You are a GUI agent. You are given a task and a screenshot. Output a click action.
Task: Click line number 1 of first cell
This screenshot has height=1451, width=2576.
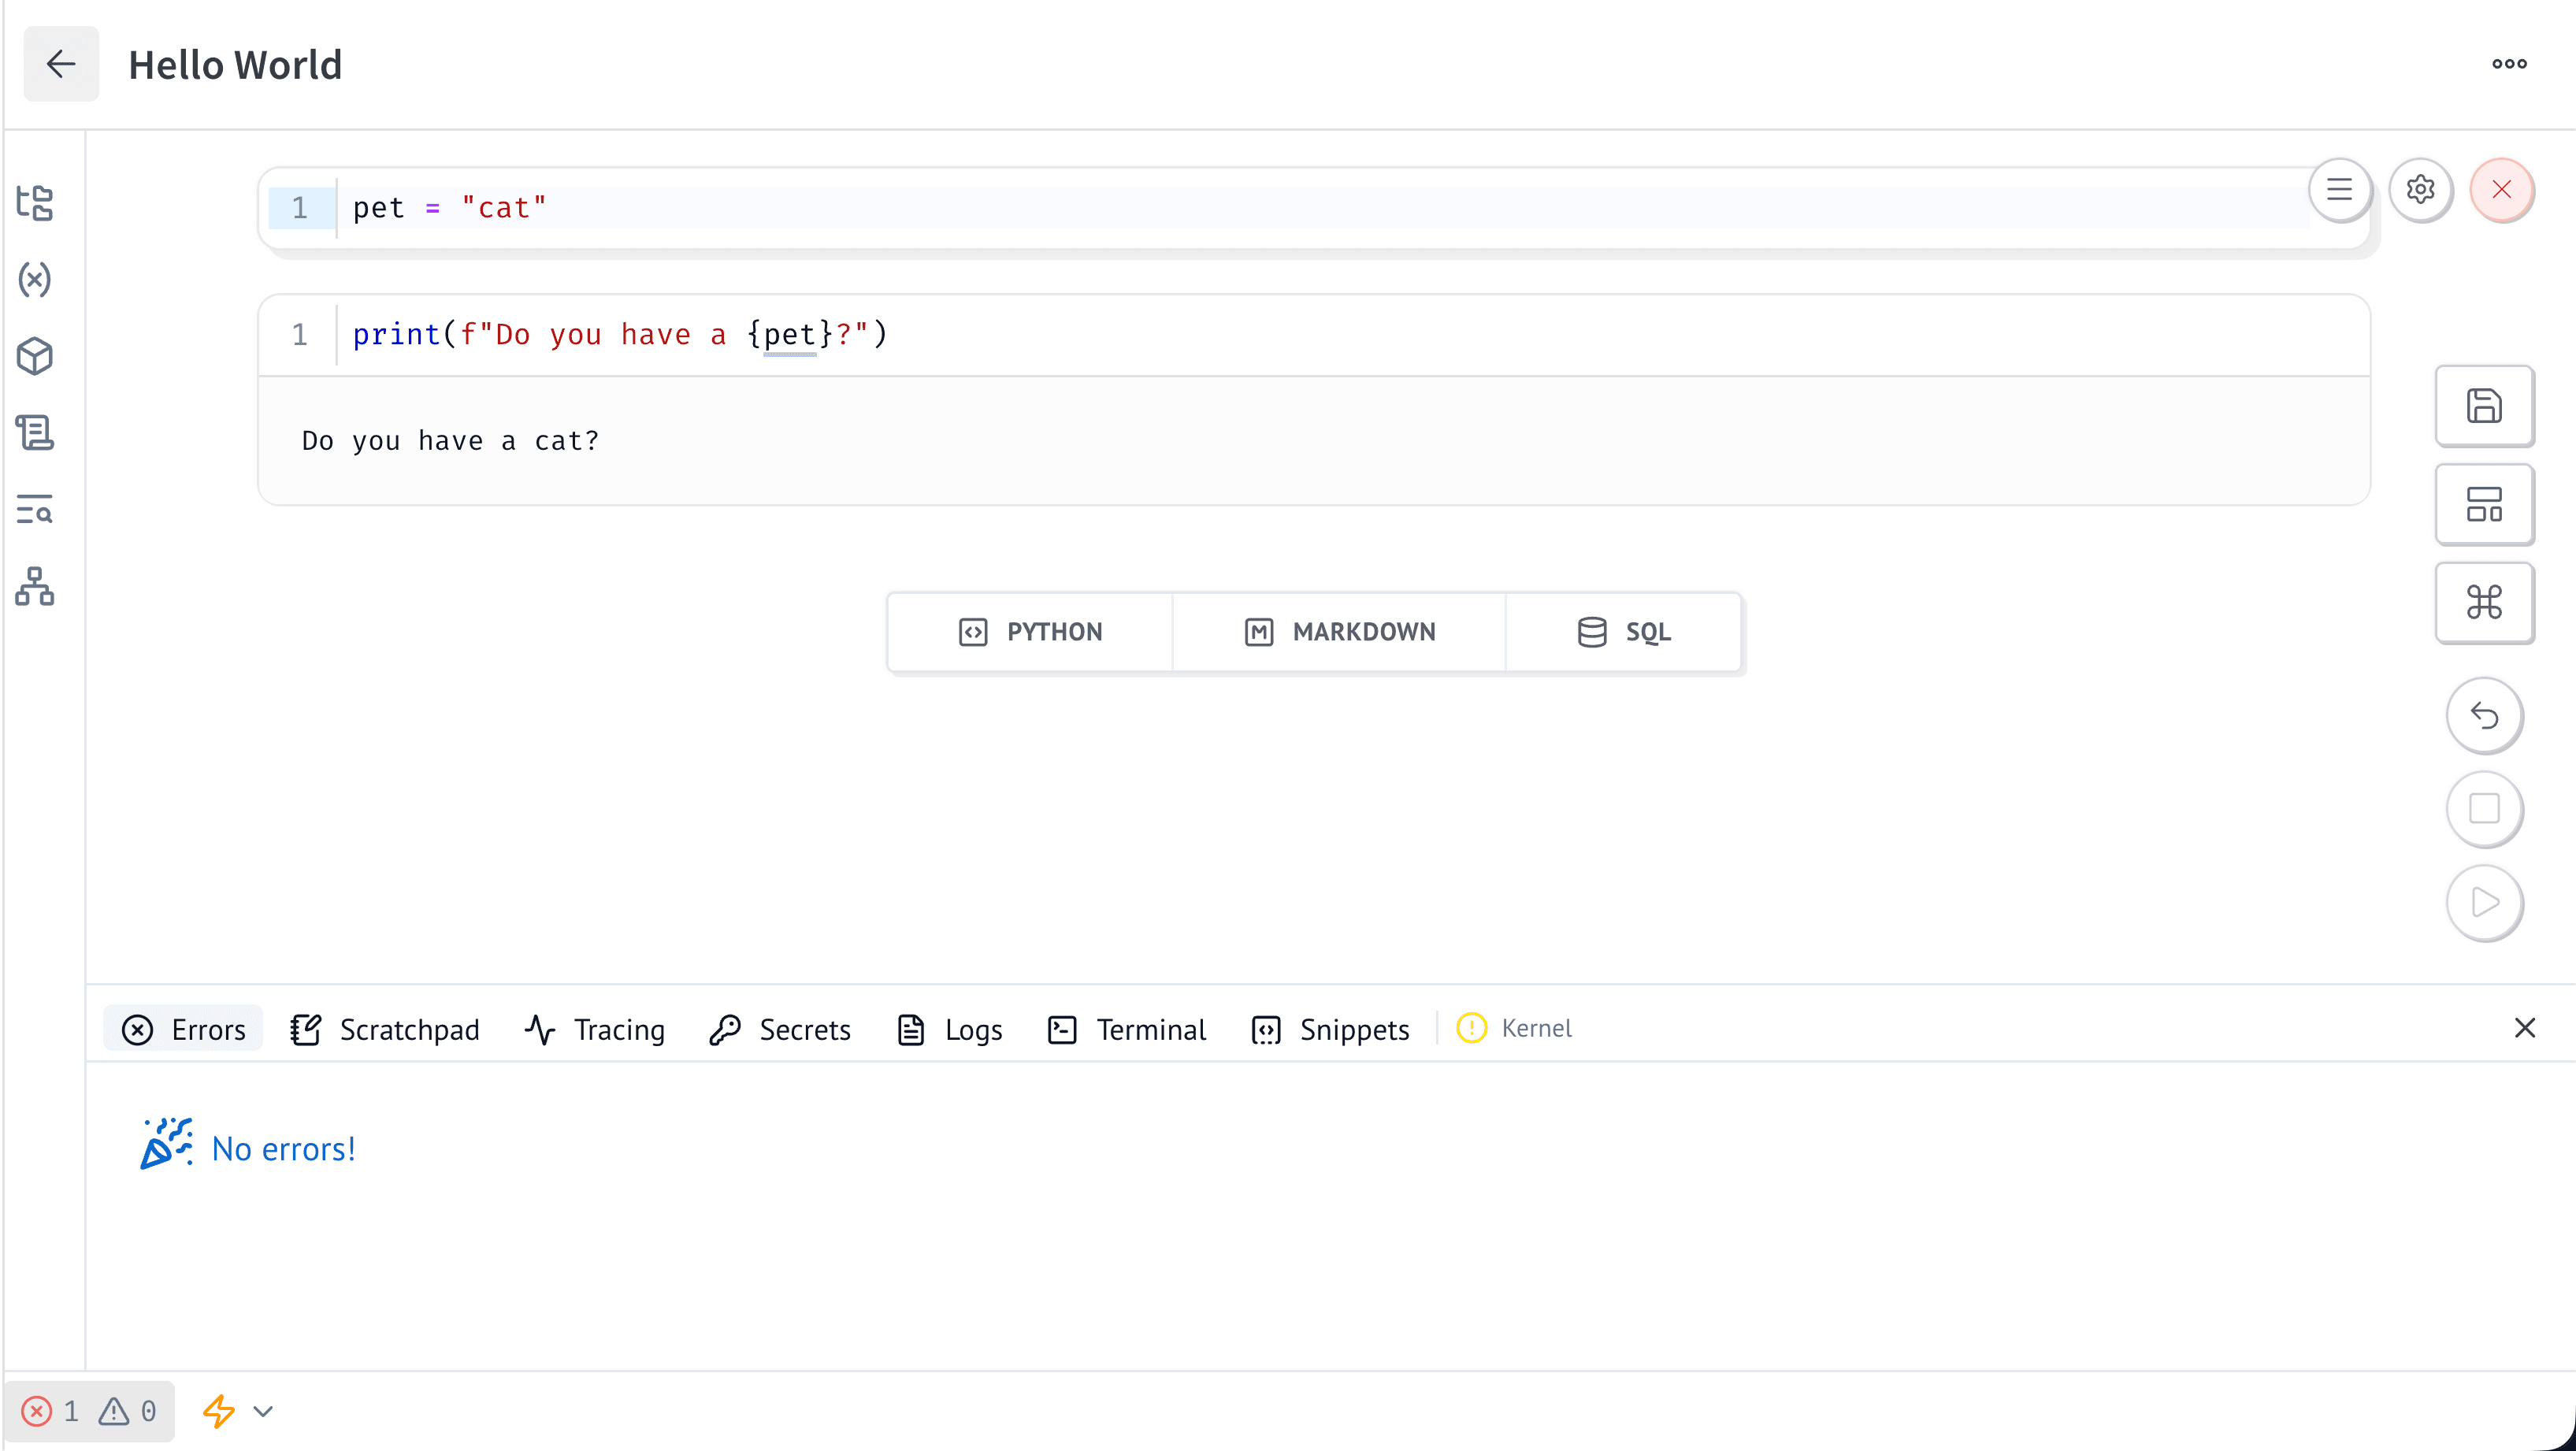pyautogui.click(x=300, y=208)
